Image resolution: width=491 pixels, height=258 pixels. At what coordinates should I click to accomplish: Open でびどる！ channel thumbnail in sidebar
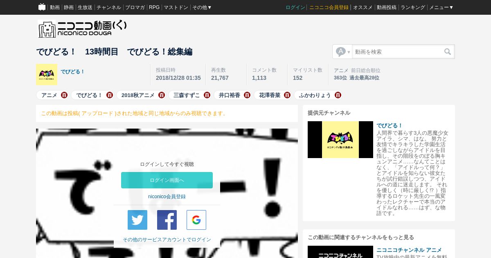pos(340,140)
